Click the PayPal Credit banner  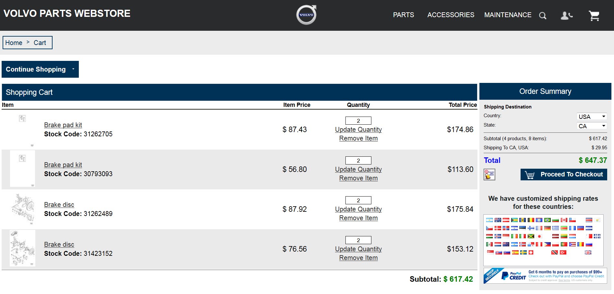[x=545, y=276]
